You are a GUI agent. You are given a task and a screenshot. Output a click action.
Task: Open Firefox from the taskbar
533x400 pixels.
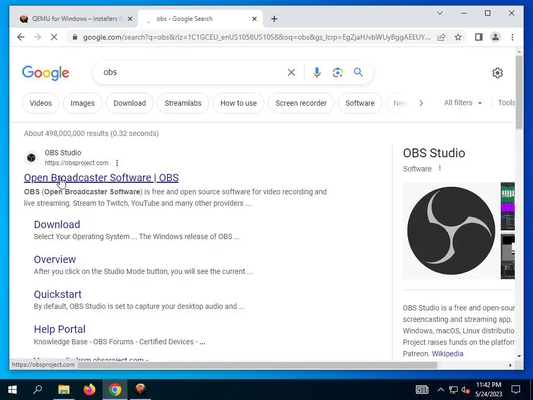tap(90, 390)
